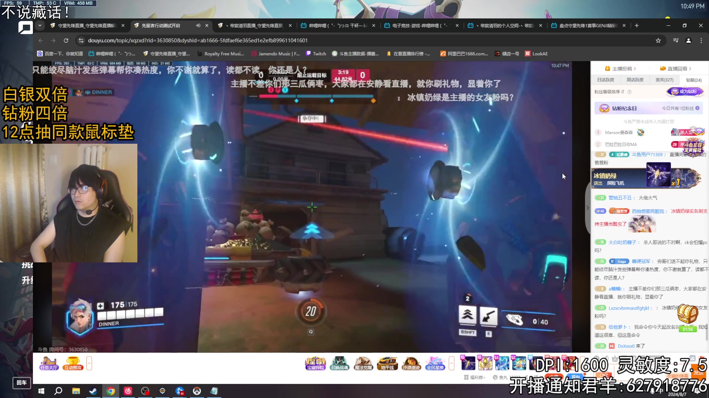
Task: Open 直播回看 replay section
Action: (x=675, y=69)
